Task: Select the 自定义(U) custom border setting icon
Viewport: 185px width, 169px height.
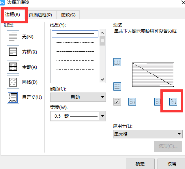Action: click(13, 97)
